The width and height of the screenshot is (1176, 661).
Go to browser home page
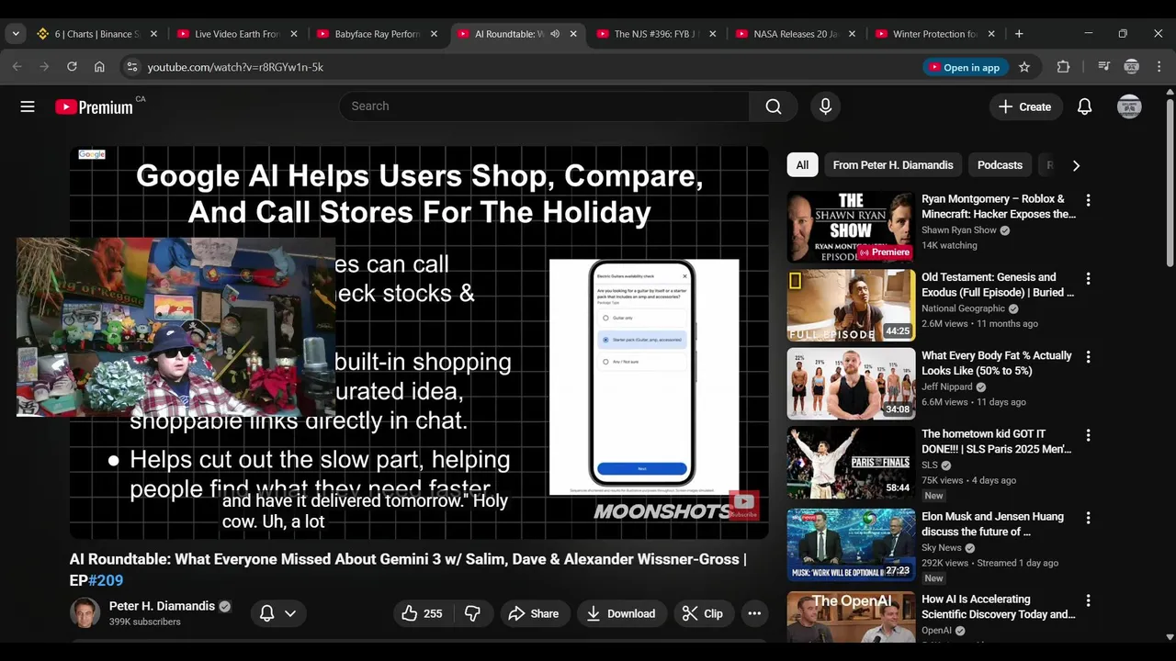pyautogui.click(x=99, y=67)
